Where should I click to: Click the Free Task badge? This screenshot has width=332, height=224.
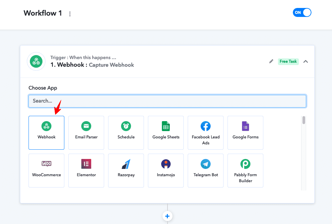click(x=288, y=61)
